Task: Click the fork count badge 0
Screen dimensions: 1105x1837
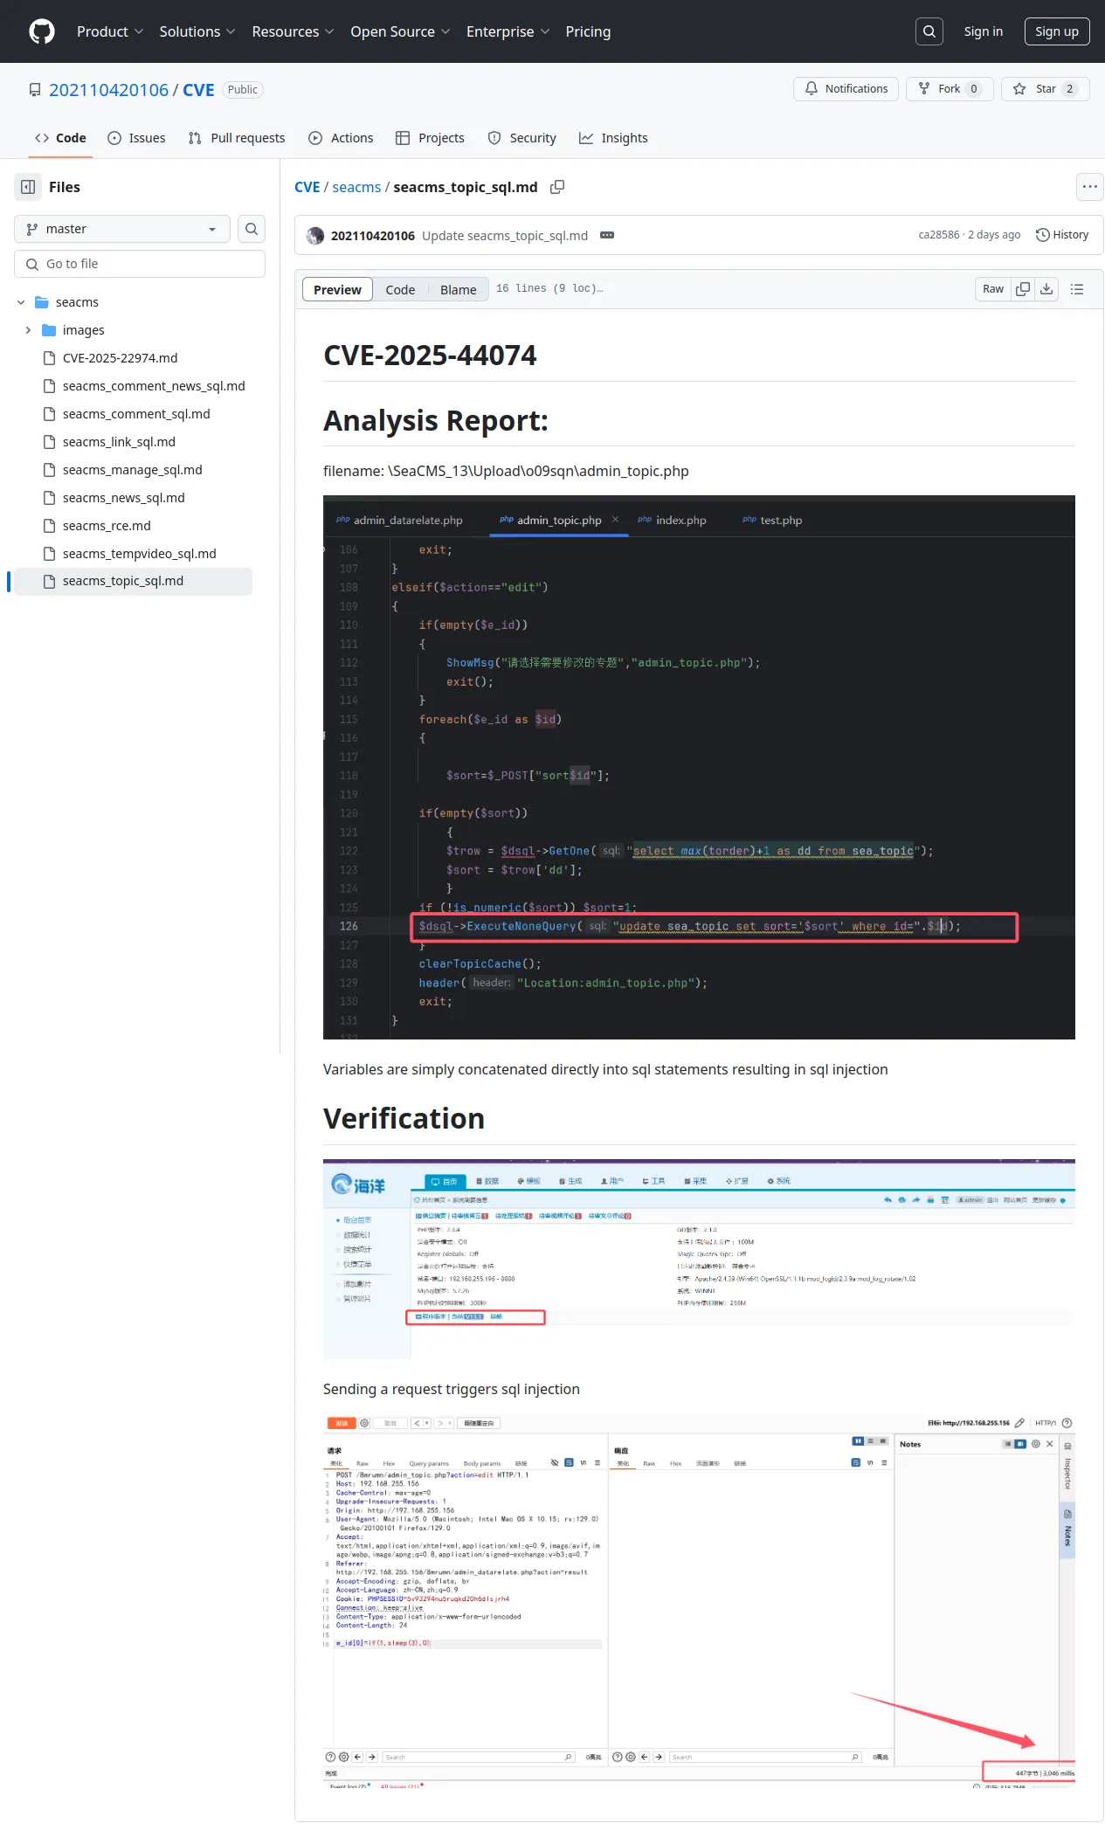Action: click(974, 89)
